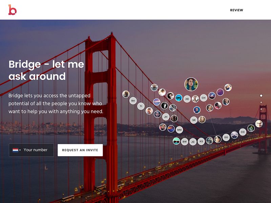This screenshot has width=271, height=203.
Task: Click the CH initials avatar
Action: tap(204, 98)
